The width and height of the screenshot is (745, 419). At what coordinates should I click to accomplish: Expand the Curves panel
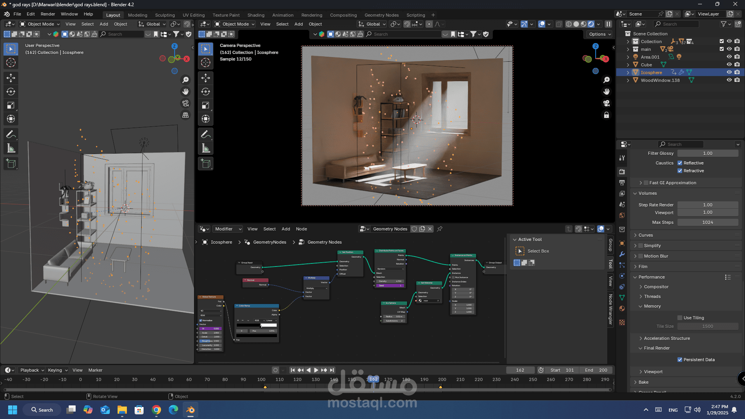click(646, 235)
